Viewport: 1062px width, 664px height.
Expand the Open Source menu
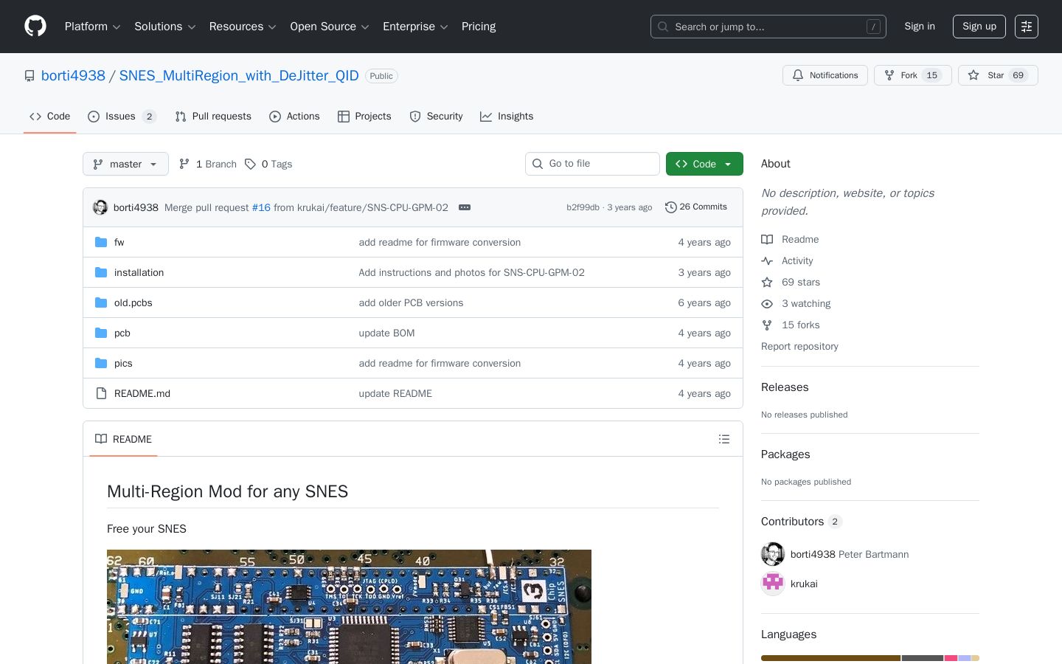(330, 27)
